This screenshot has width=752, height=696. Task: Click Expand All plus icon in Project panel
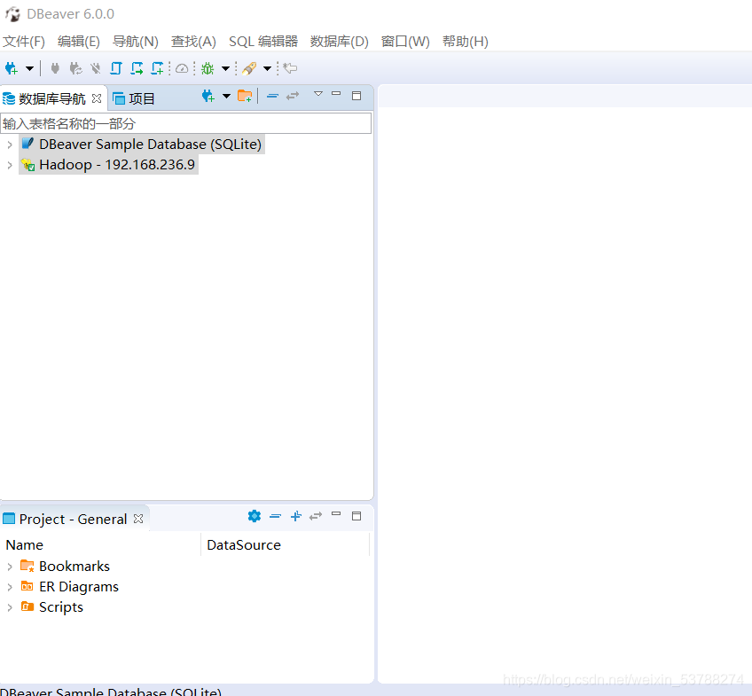point(296,516)
